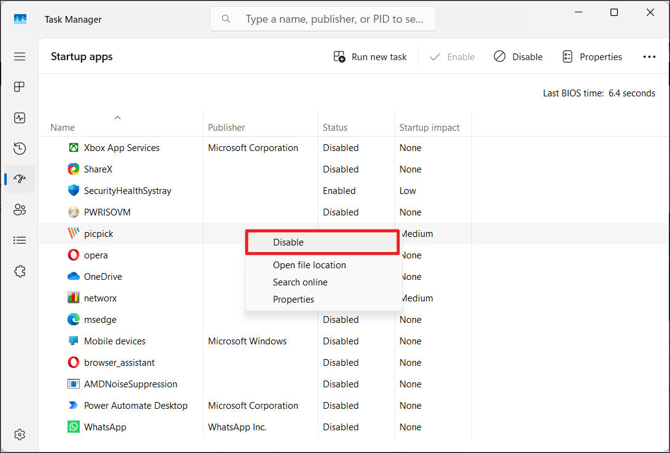The width and height of the screenshot is (670, 453).
Task: Open the Services puzzle-piece icon
Action: pyautogui.click(x=20, y=271)
